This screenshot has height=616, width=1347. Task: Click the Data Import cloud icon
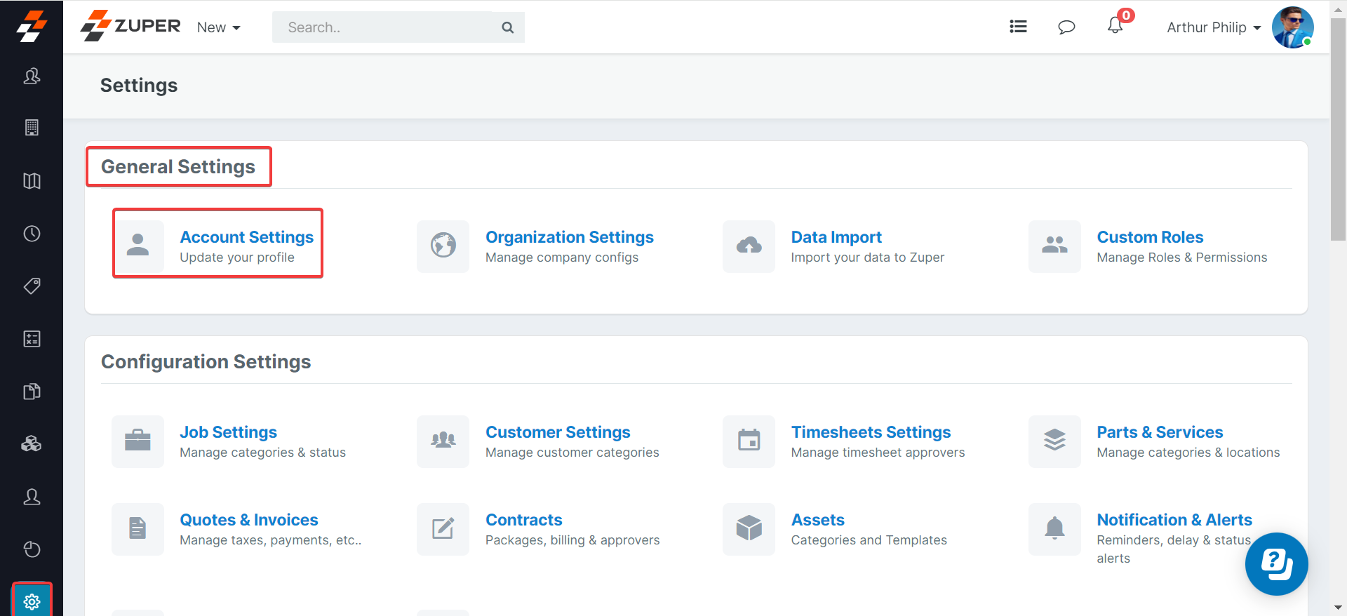[749, 246]
